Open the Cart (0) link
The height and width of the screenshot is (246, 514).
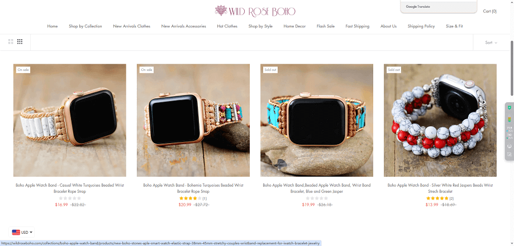coord(490,11)
